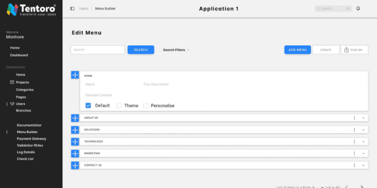Screen dimensions: 377x188
Task: Select Pages in the sidebar
Action: pyautogui.click(x=21, y=97)
